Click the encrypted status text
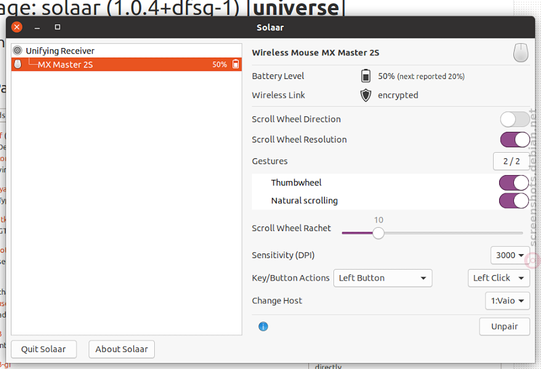Image resolution: width=541 pixels, height=369 pixels. coord(398,95)
